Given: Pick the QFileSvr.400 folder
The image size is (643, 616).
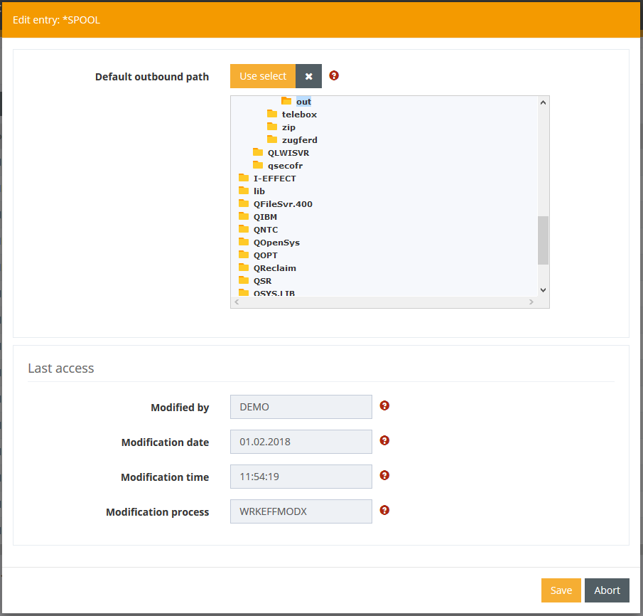Looking at the screenshot, I should tap(282, 204).
